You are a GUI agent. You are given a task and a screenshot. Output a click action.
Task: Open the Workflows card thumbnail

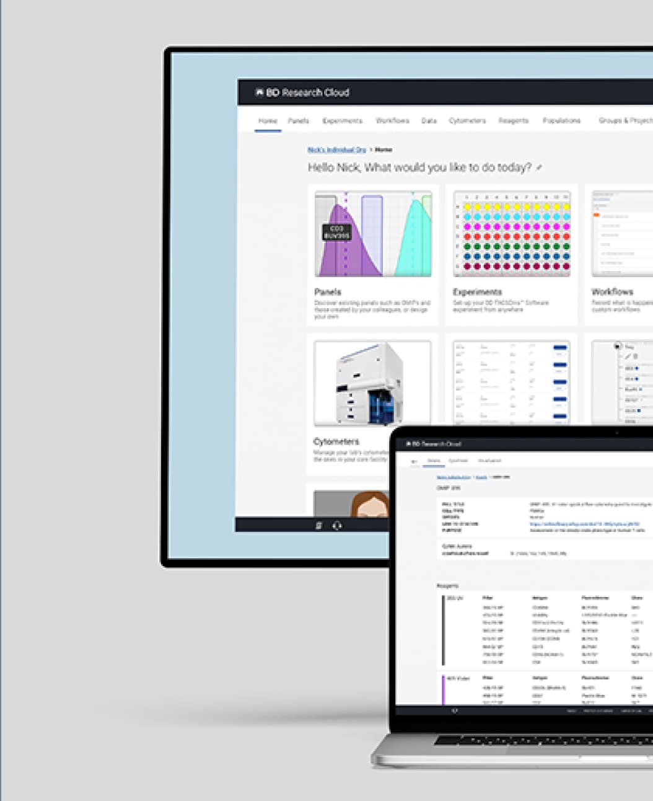[x=622, y=234]
